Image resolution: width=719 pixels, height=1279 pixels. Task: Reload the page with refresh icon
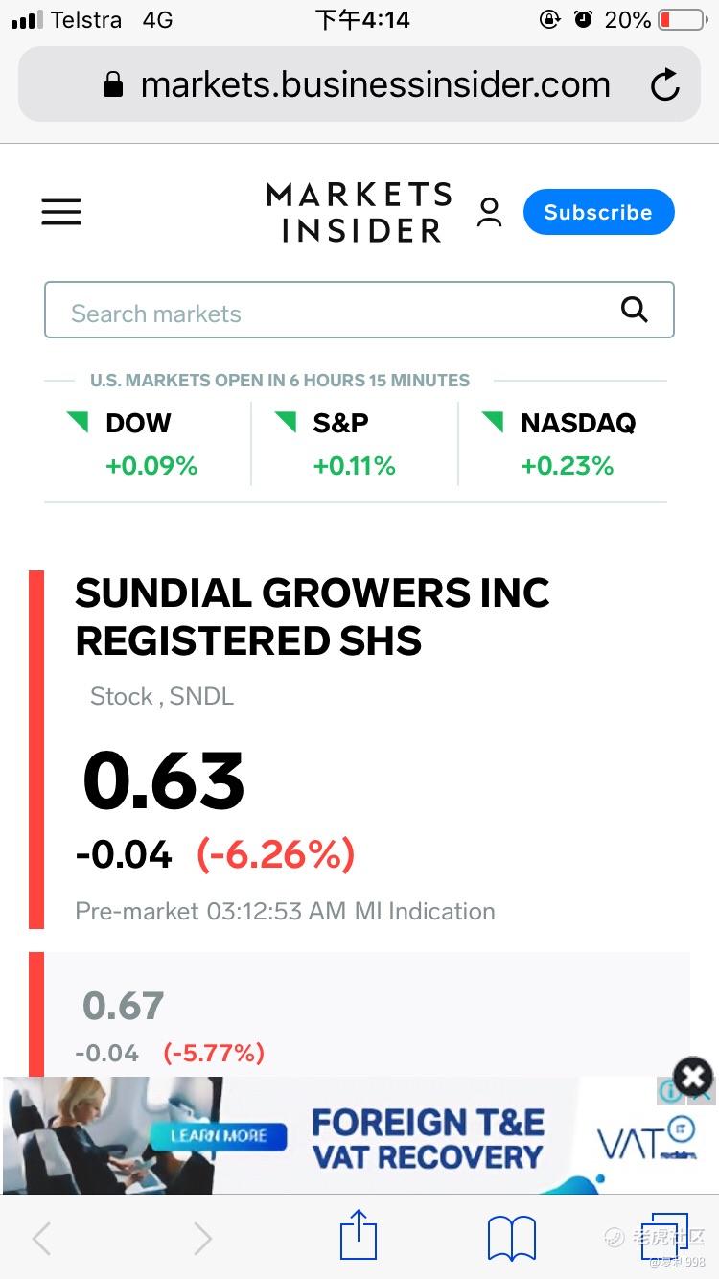[664, 85]
